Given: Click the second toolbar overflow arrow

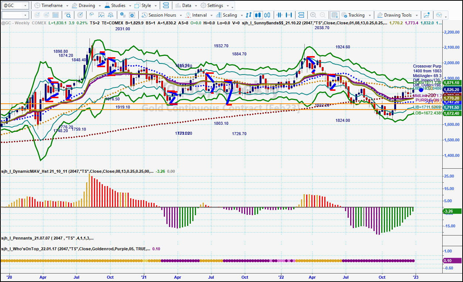Looking at the screenshot, I should click(446, 16).
